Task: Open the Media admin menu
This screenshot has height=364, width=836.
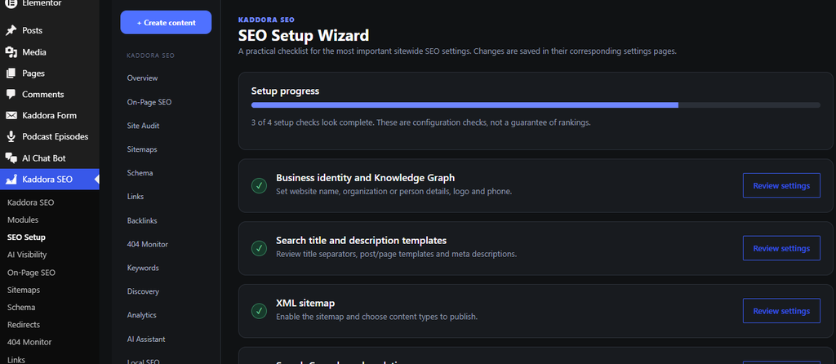Action: [x=50, y=52]
